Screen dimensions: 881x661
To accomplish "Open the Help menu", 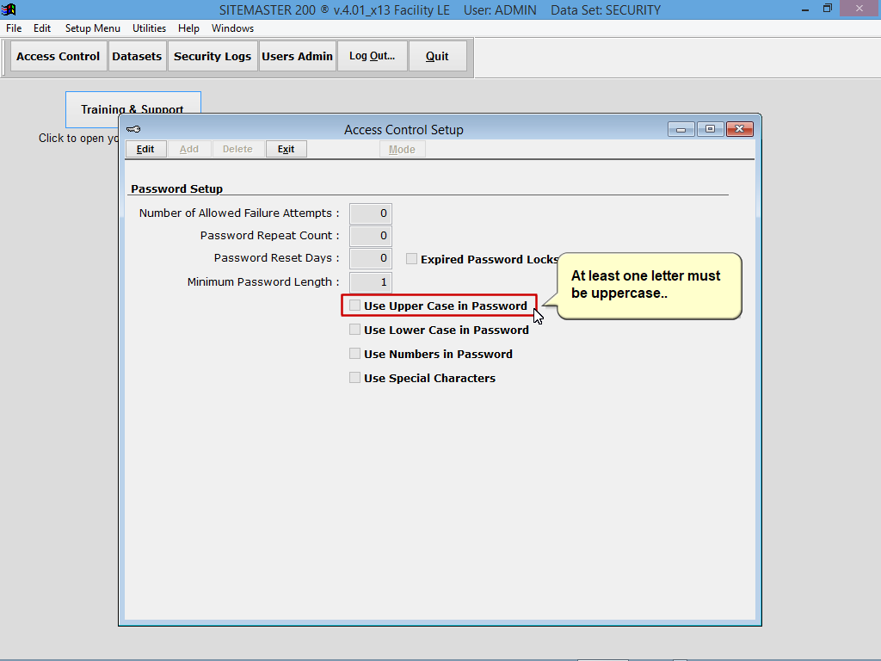I will pos(188,28).
